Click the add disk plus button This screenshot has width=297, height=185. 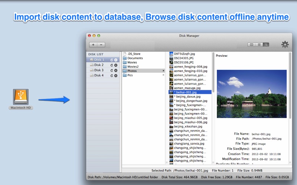click(93, 45)
